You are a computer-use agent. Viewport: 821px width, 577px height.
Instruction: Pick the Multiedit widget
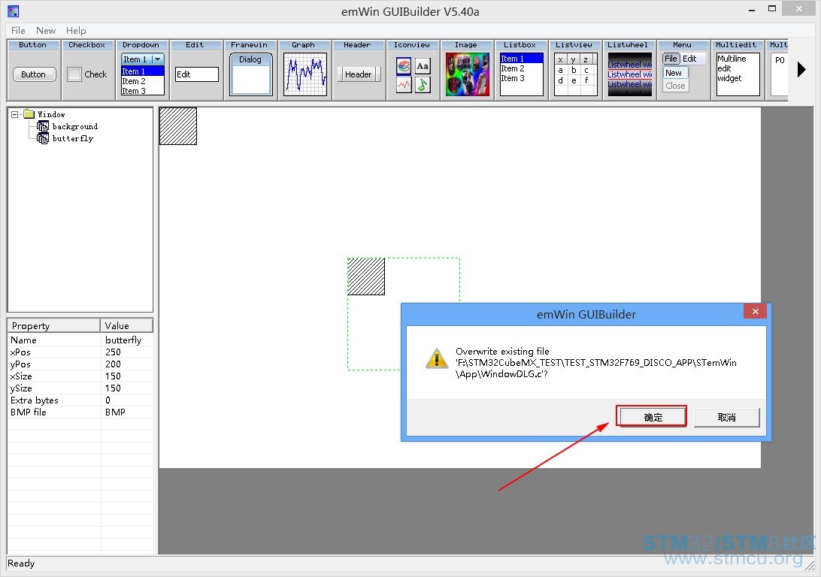[x=738, y=70]
